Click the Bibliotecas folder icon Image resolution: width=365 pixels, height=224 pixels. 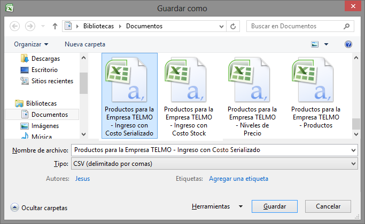(19, 103)
